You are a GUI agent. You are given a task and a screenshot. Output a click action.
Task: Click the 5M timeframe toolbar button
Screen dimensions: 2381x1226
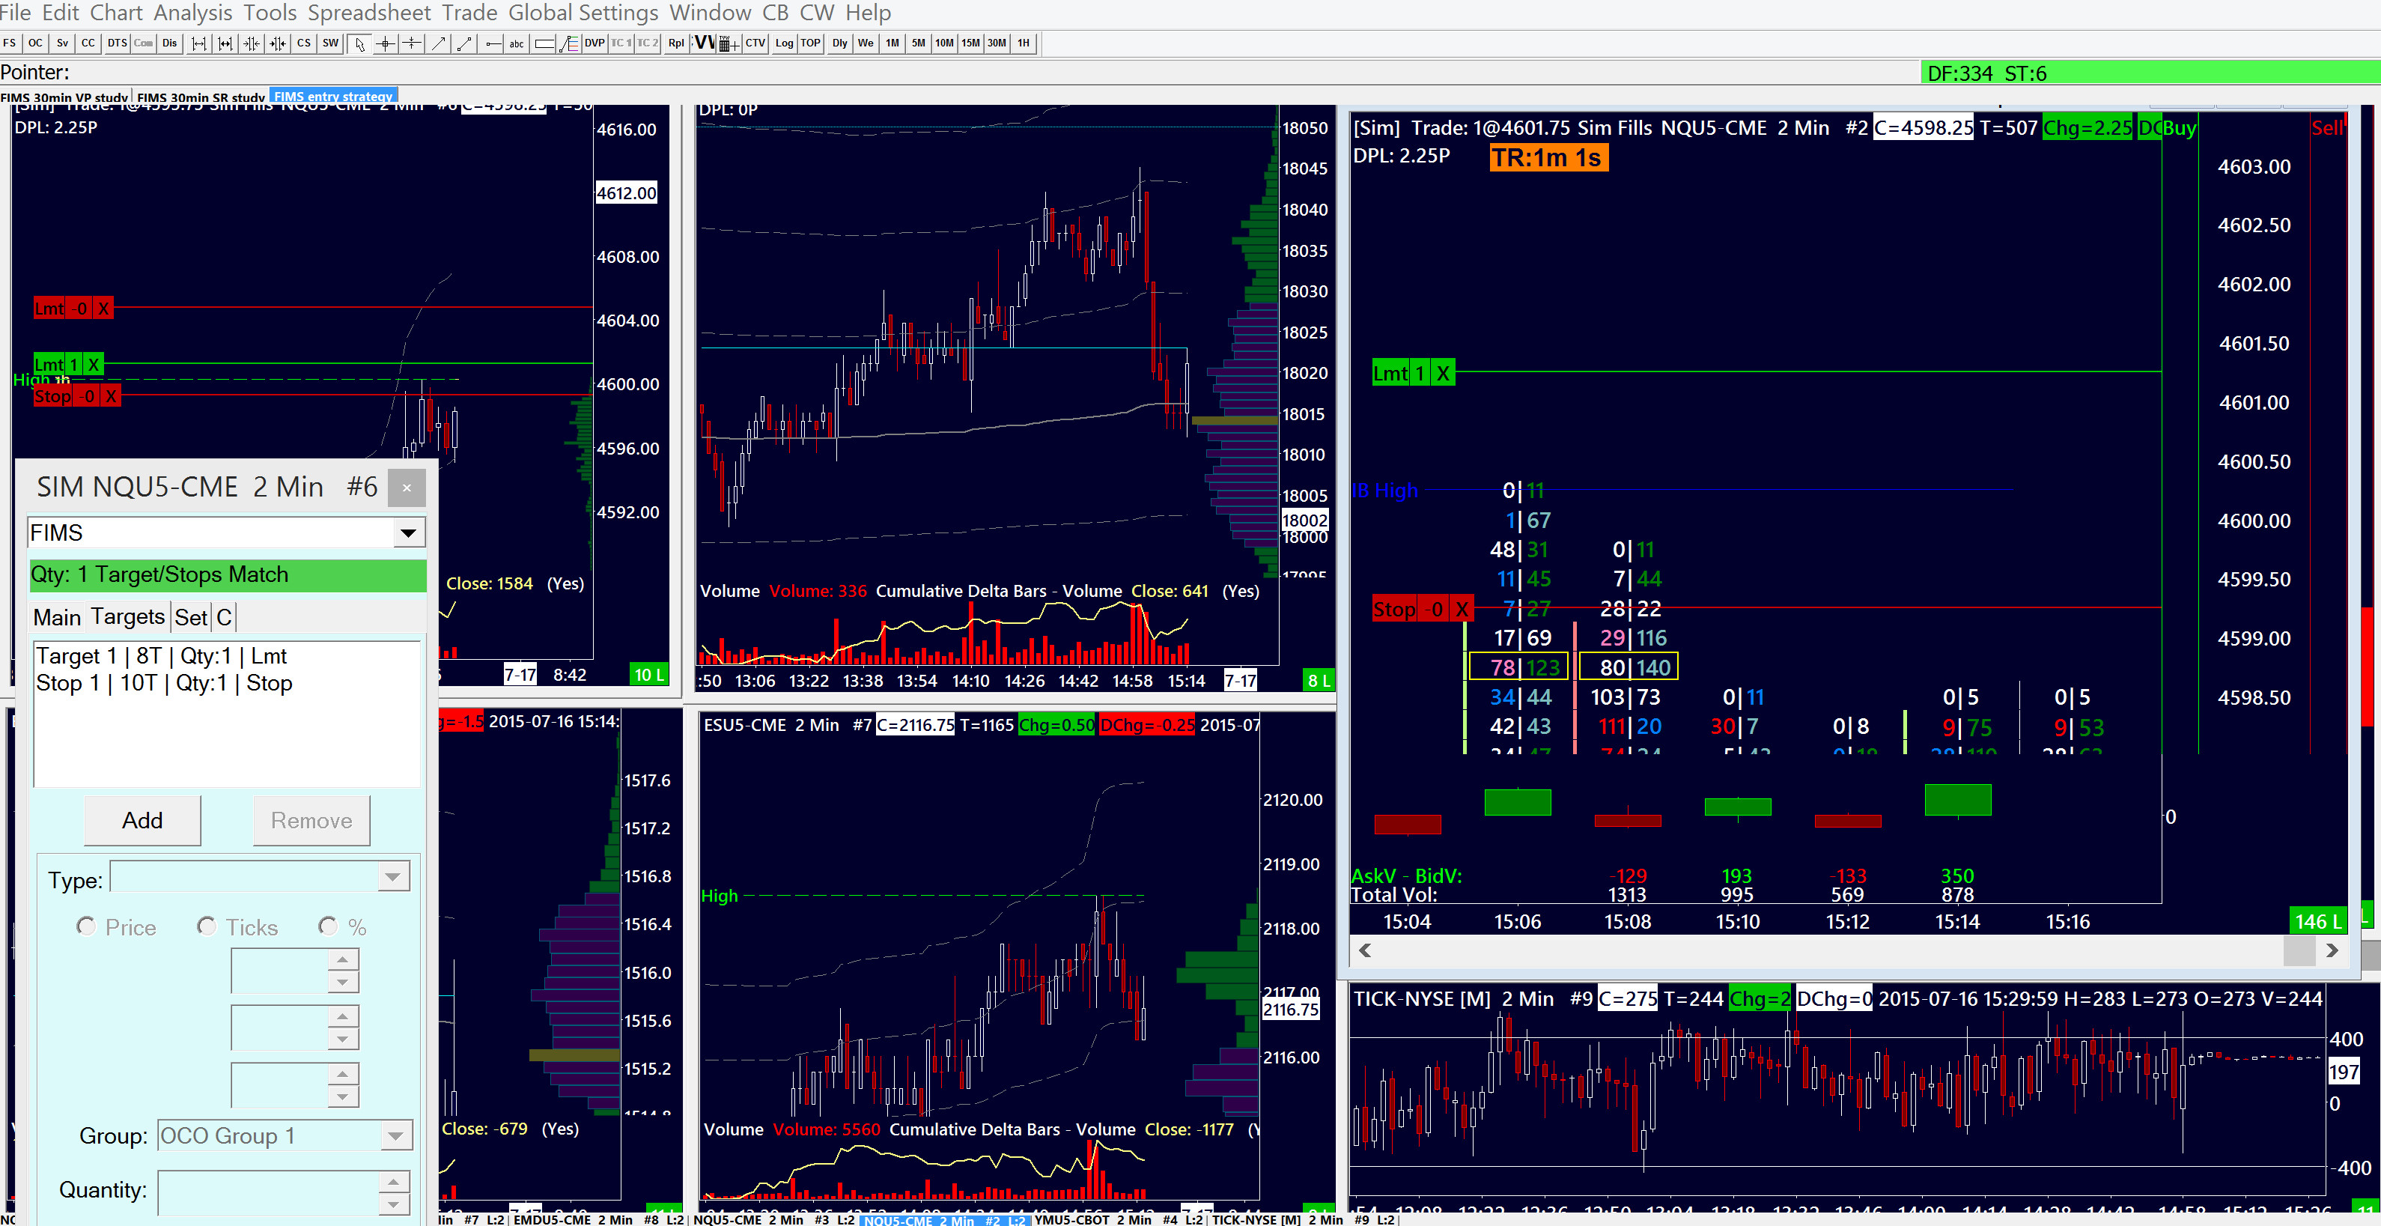click(918, 43)
